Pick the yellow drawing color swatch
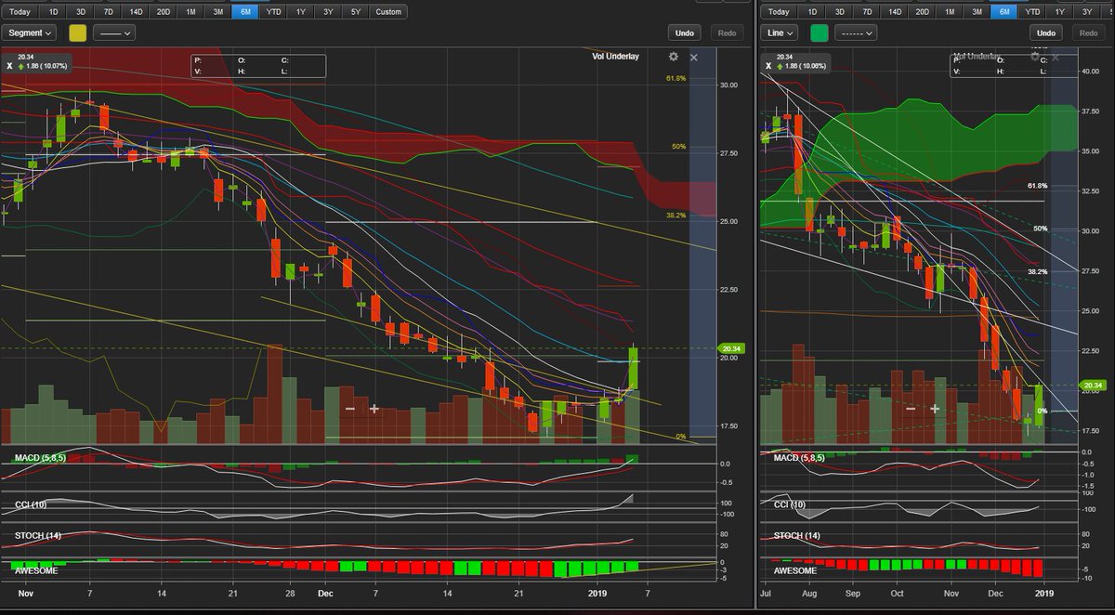 [78, 33]
